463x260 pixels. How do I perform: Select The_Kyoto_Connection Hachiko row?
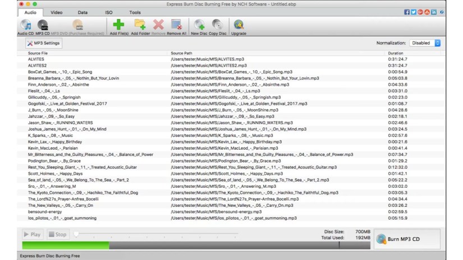pyautogui.click(x=231, y=193)
